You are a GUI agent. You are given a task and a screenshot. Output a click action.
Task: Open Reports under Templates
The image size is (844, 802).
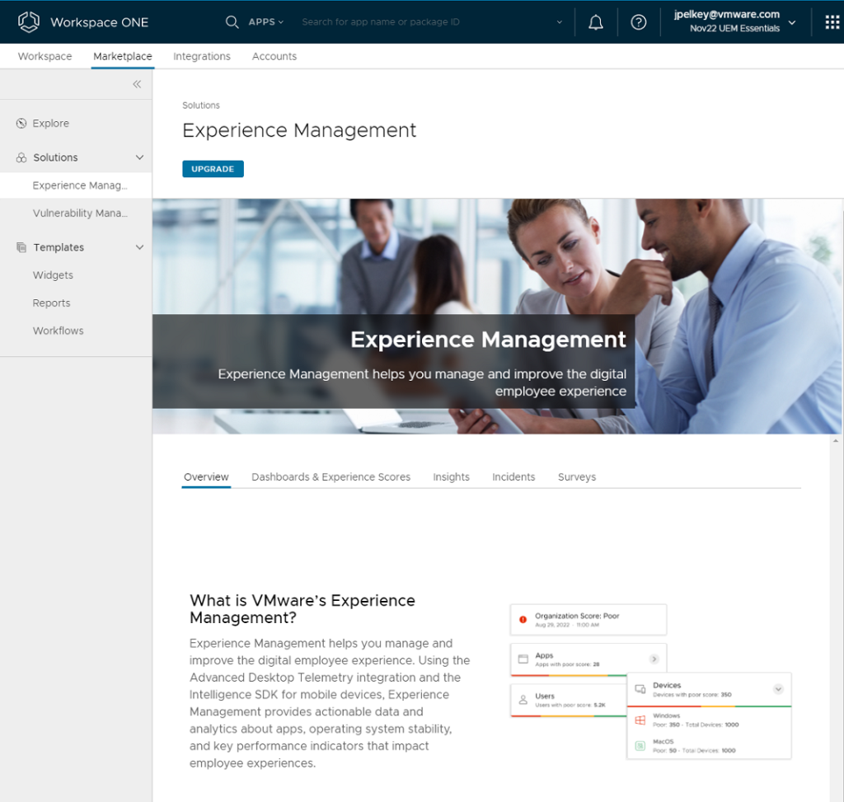coord(51,303)
